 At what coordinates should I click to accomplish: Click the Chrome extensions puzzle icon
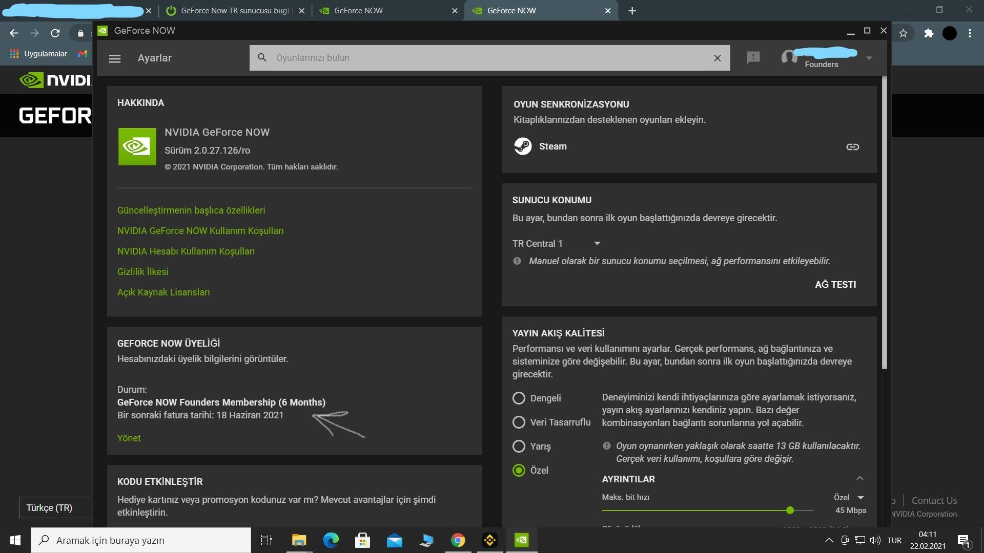point(929,33)
